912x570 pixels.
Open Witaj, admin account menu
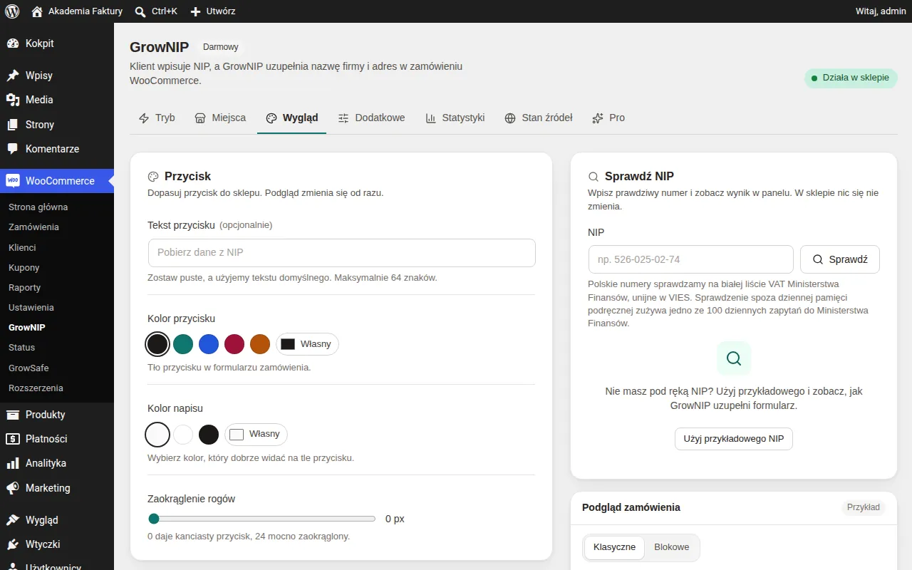pos(881,11)
